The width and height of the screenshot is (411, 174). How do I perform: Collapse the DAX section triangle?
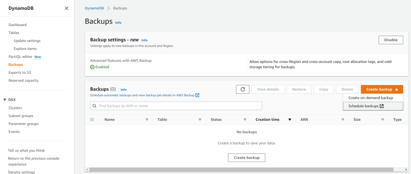(5, 100)
